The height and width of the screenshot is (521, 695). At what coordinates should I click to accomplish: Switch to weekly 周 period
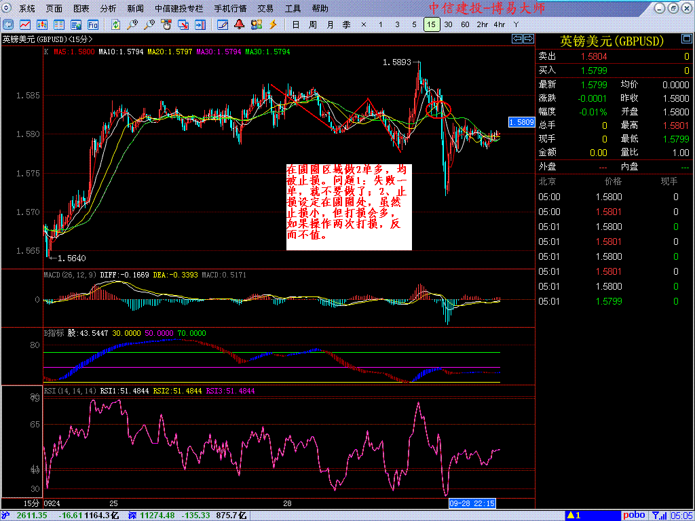(x=313, y=25)
